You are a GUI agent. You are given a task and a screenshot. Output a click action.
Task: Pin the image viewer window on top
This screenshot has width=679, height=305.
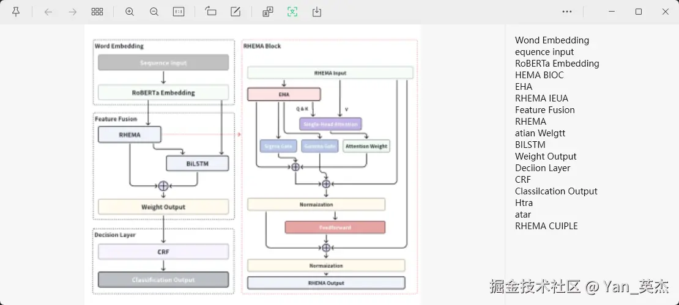(15, 12)
